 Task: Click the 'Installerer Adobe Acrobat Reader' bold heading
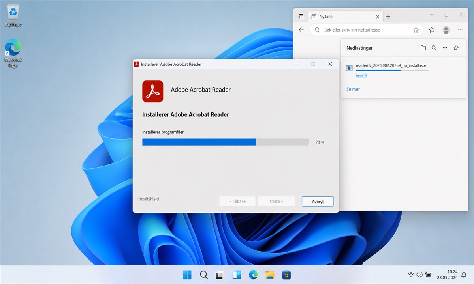pyautogui.click(x=186, y=115)
